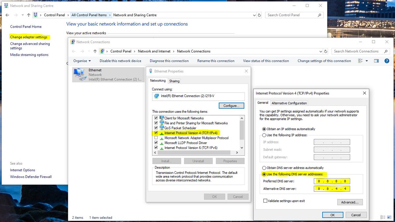Screen dimensions: 395x222
Task: Enable Validate settings upon exit checkbox
Action: tap(265, 201)
